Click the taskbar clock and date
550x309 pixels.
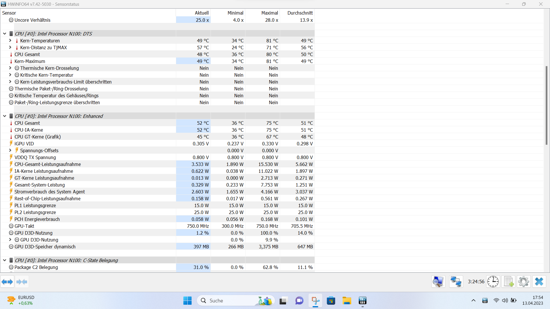533,300
